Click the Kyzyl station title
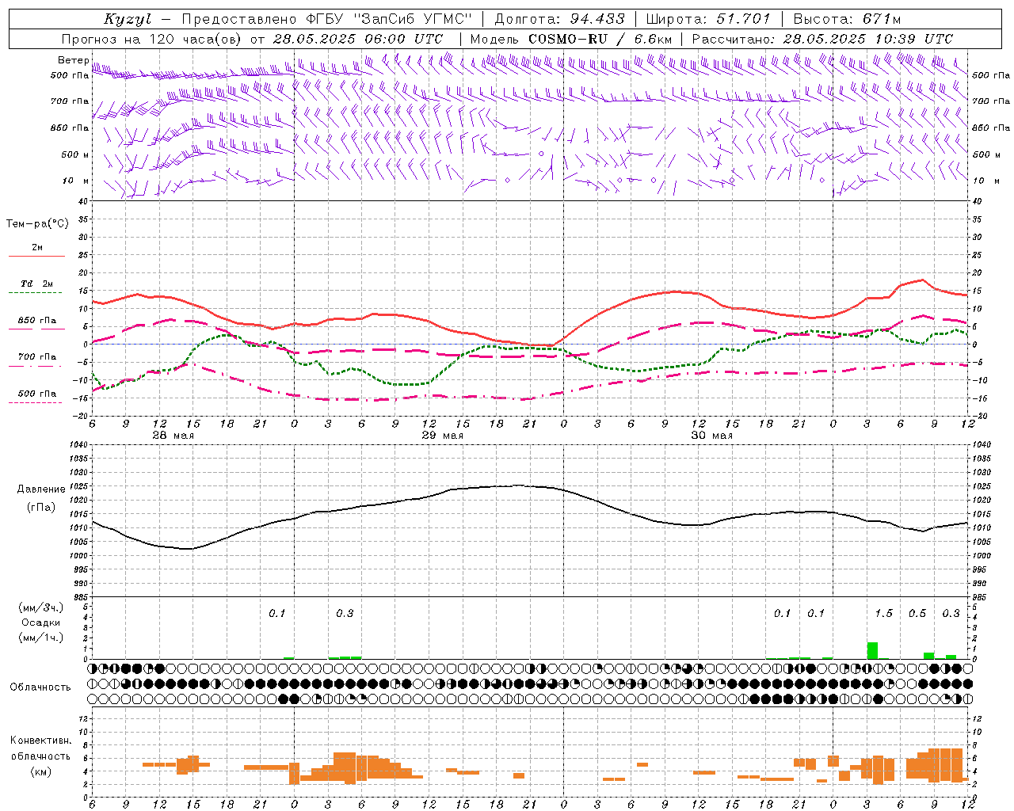Viewport: 1014px width, 811px height. pyautogui.click(x=128, y=19)
